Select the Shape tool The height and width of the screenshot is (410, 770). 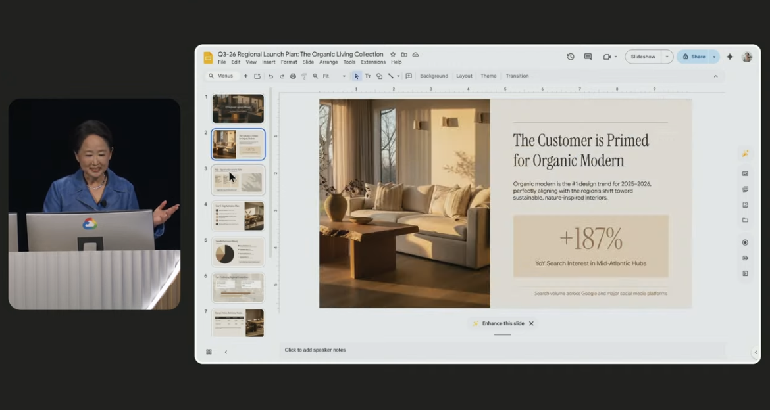click(379, 76)
